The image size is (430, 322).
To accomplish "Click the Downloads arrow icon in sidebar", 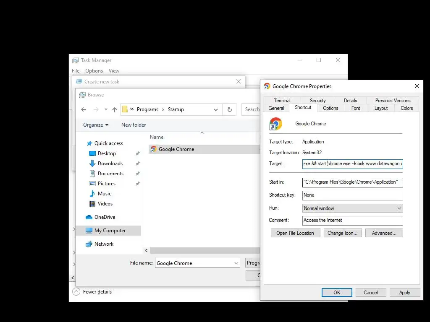I will 92,164.
